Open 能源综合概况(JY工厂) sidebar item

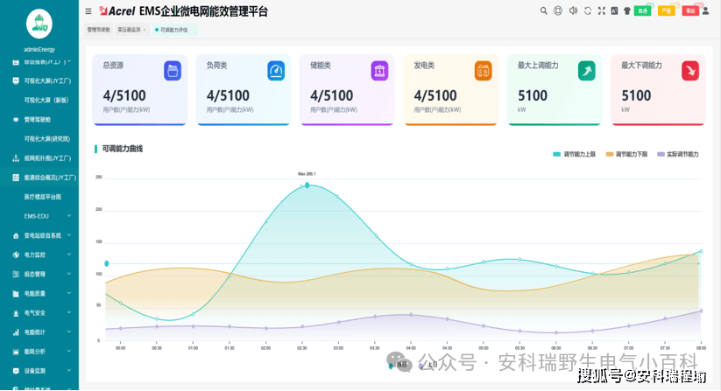point(50,178)
